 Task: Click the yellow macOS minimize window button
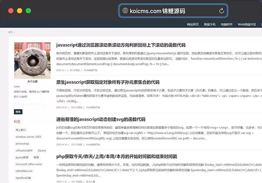tap(20, 10)
